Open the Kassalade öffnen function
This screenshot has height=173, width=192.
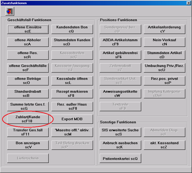[72, 81]
